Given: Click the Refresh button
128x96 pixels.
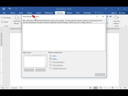Looking at the screenshot, I should pos(41,70).
